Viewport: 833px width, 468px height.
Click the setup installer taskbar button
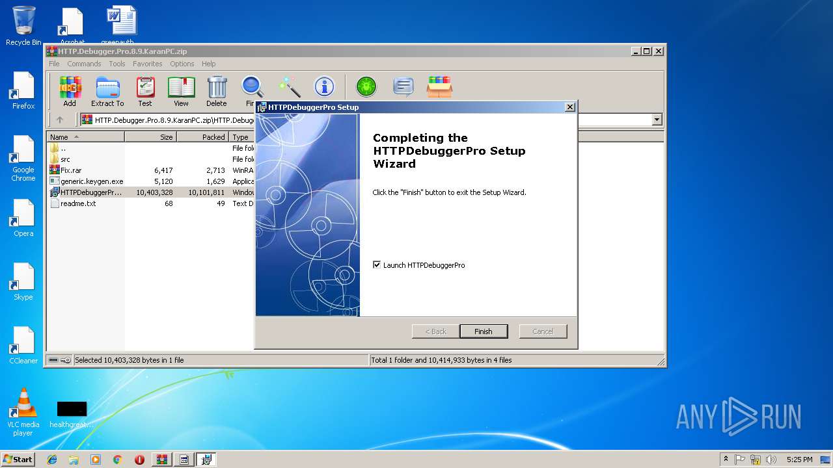pyautogui.click(x=206, y=460)
